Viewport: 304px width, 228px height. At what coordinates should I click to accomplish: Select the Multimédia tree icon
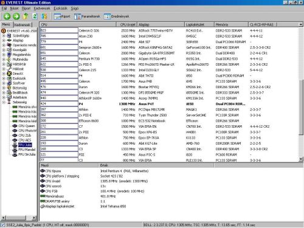9,60
